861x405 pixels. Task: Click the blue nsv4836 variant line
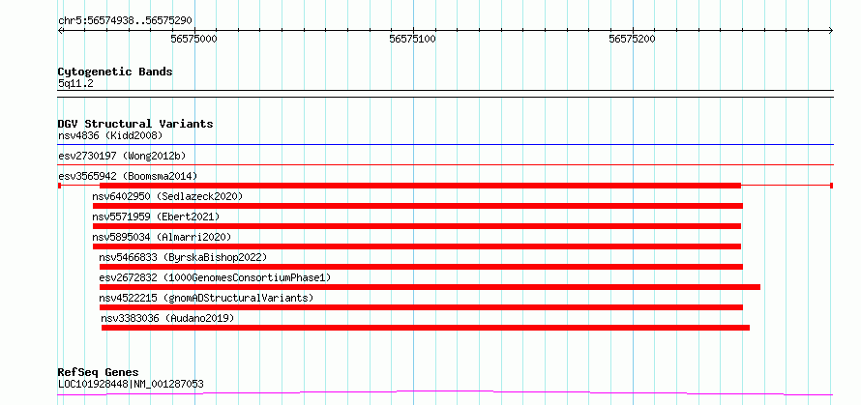[445, 145]
